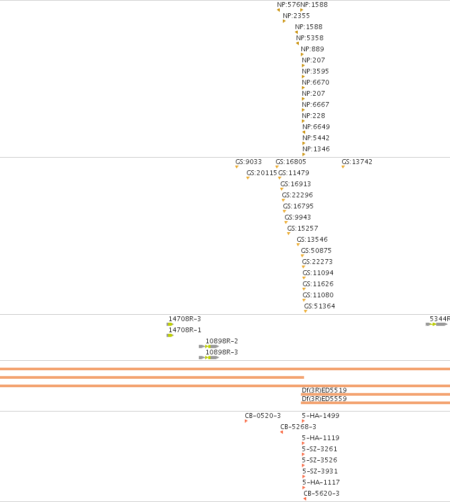This screenshot has height=502, width=450.
Task: Click the GS:22296 label
Action: click(x=297, y=195)
